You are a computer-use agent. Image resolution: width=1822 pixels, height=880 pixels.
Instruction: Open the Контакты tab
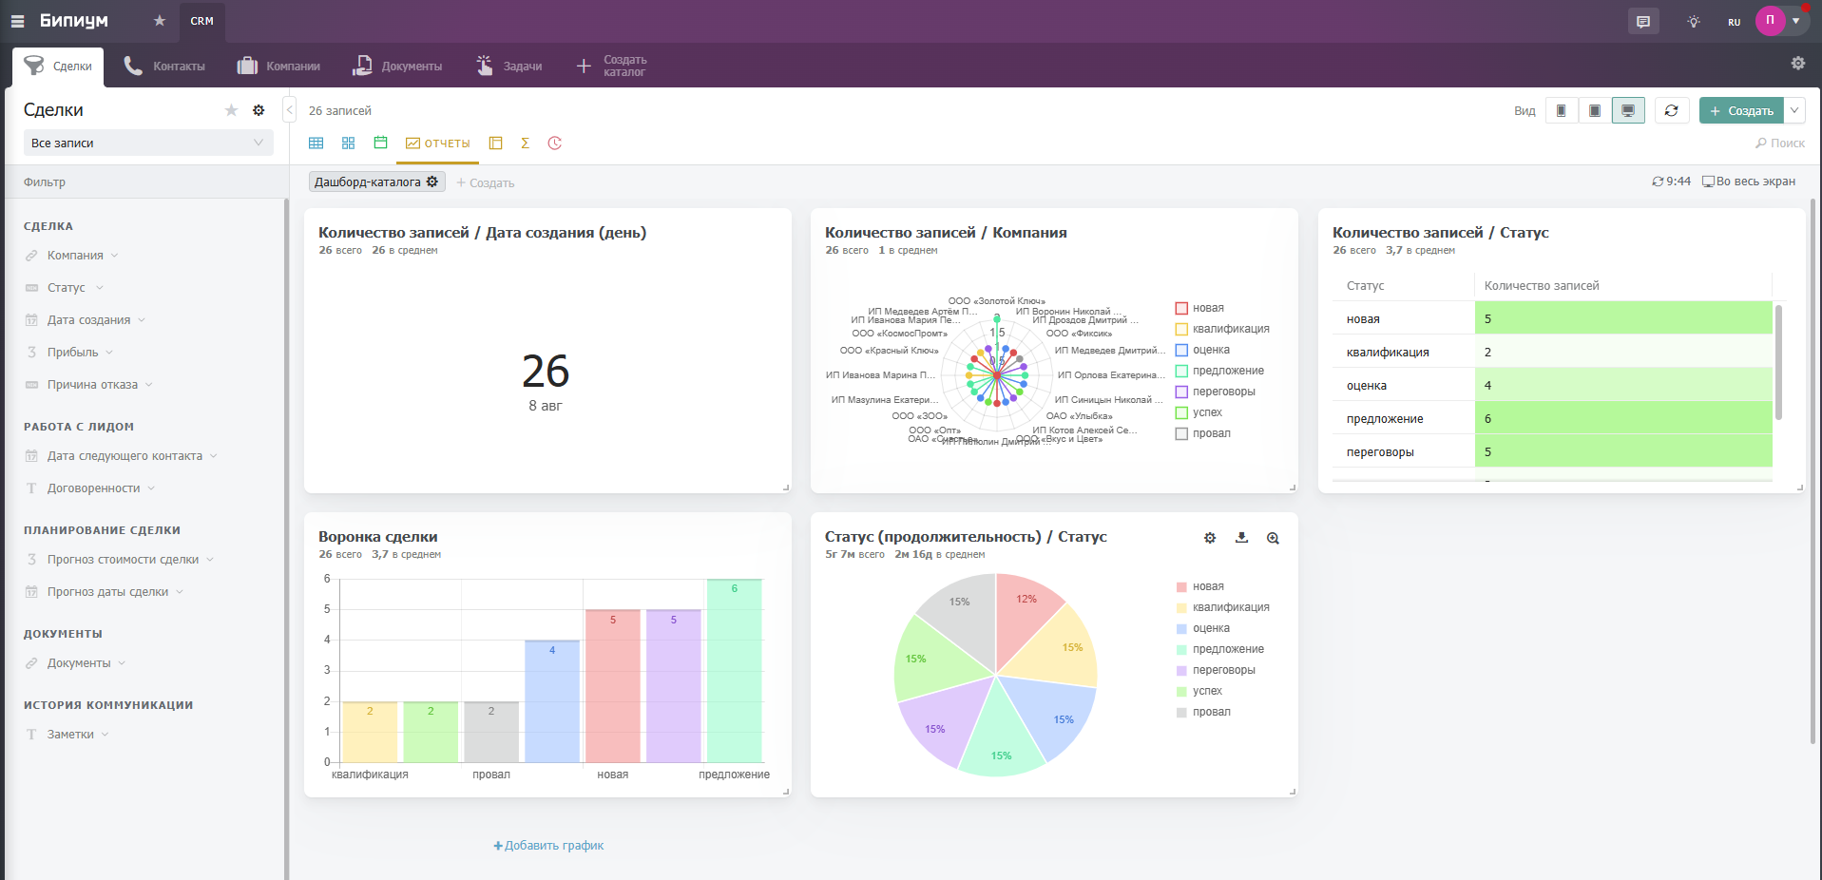point(164,66)
